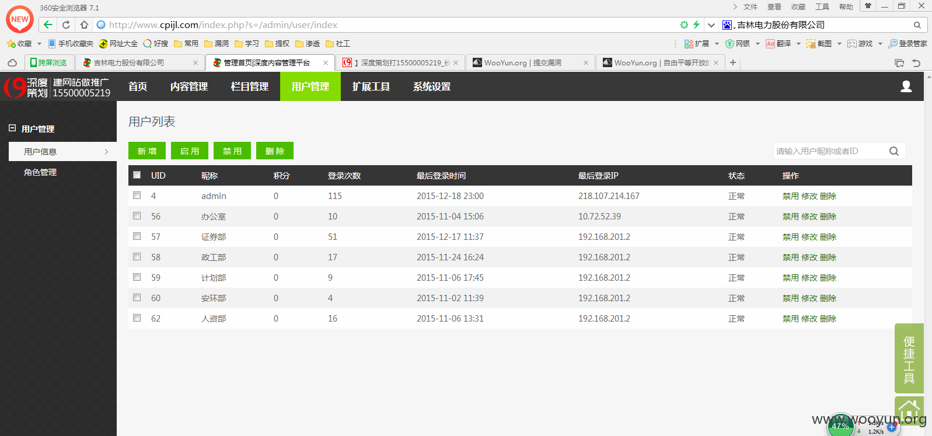Screen dimensions: 932x436
Task: Open the address bar dropdown arrow
Action: pyautogui.click(x=711, y=25)
